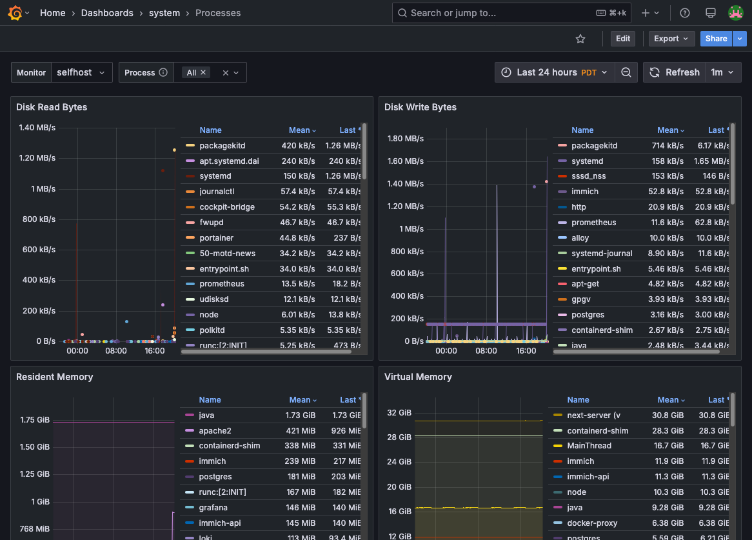Open the Last 24 hours time picker
Screen dimensions: 752x540
click(x=555, y=72)
